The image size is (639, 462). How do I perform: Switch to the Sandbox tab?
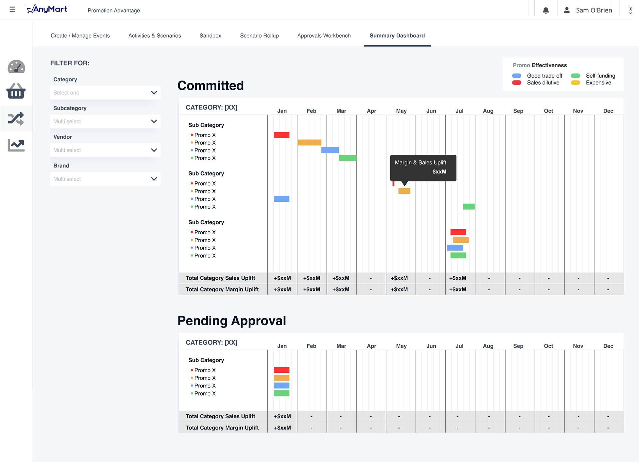click(x=210, y=36)
